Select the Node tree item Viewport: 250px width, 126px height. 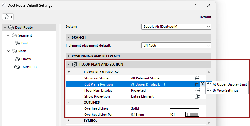22,51
